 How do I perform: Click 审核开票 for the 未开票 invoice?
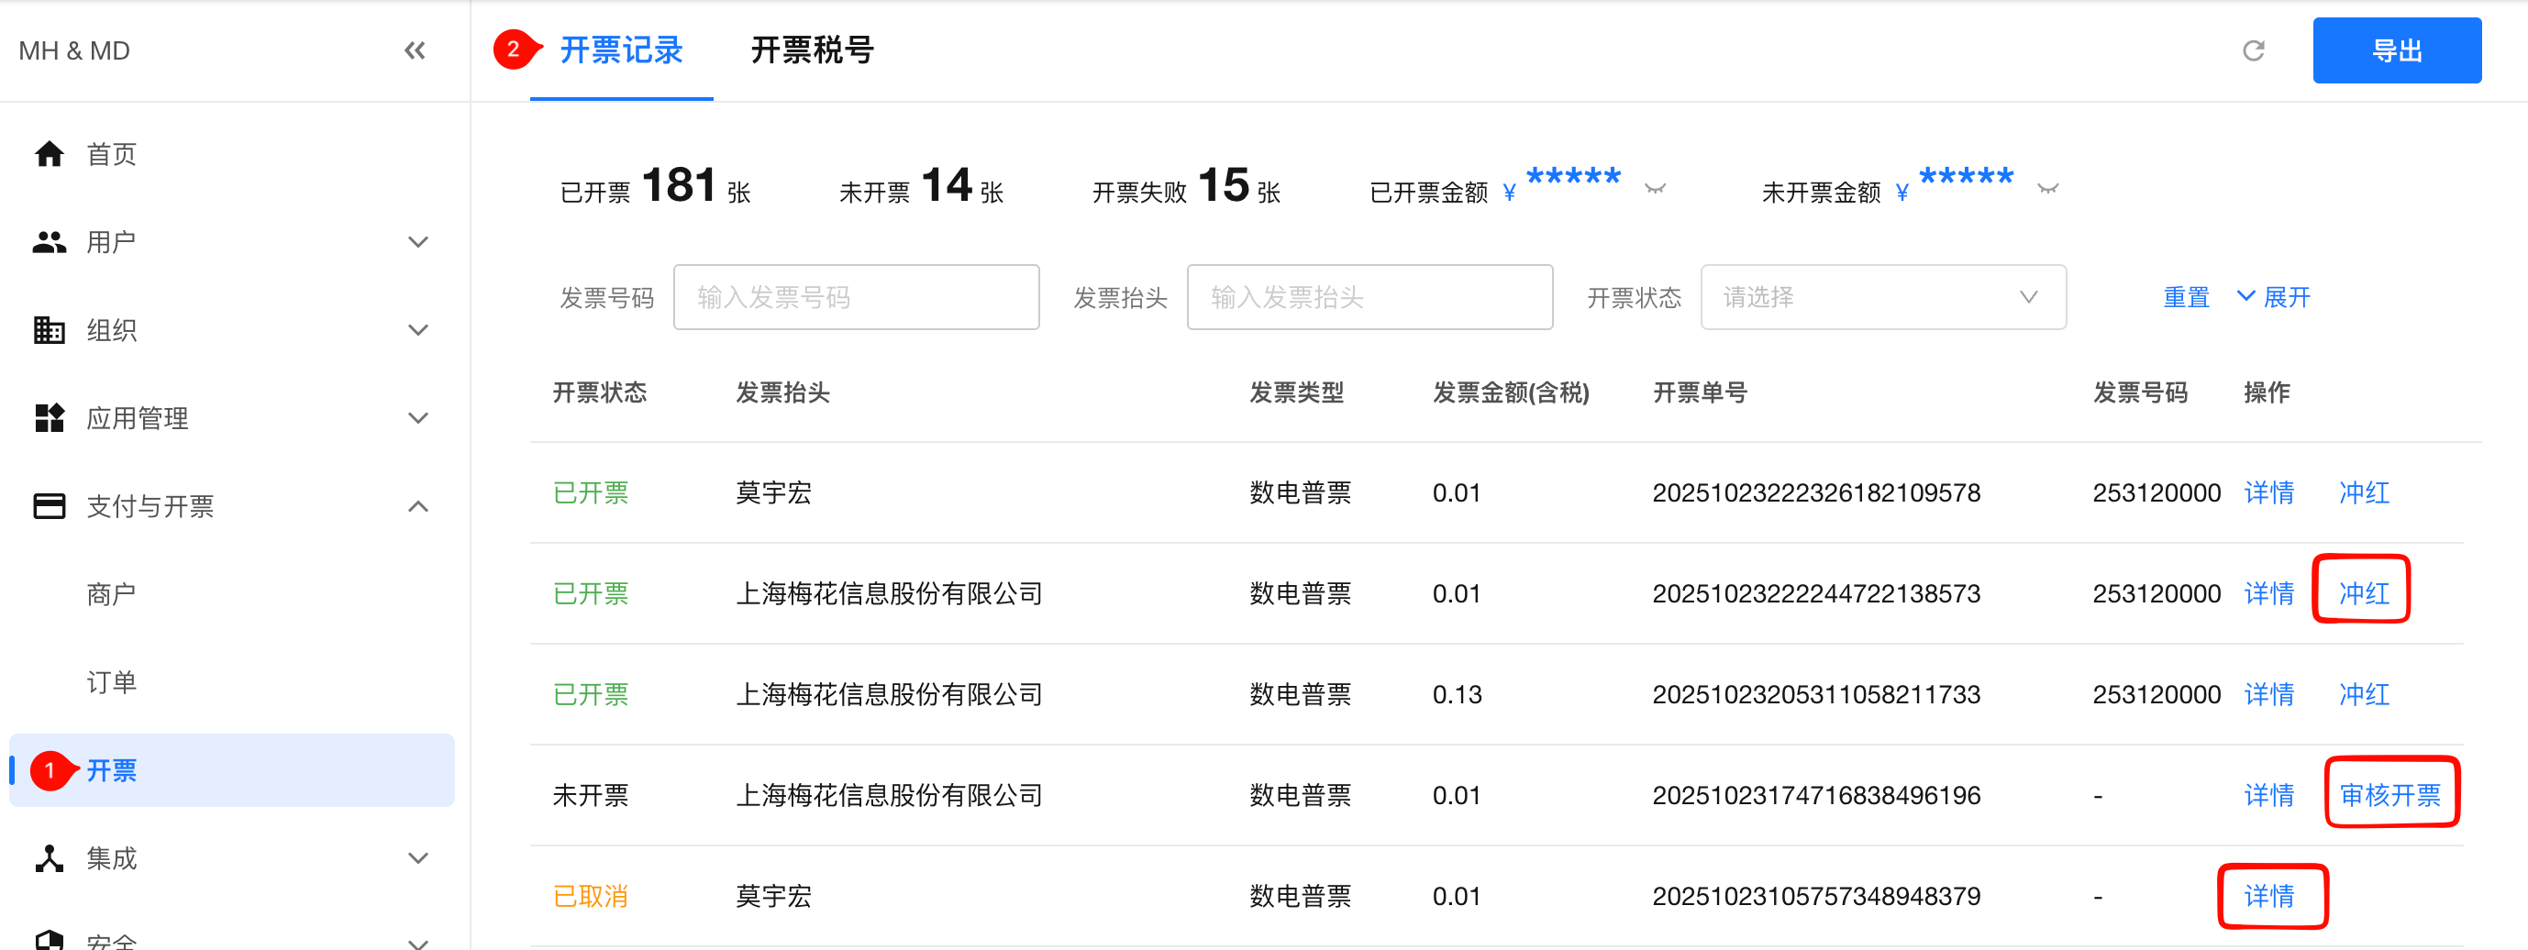[2389, 794]
